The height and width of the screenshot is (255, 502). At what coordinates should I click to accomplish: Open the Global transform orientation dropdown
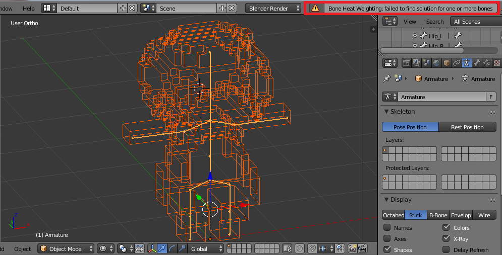coord(205,248)
